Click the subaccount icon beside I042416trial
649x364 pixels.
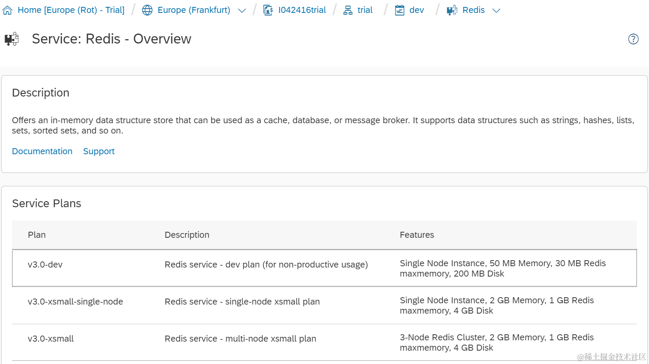point(268,10)
